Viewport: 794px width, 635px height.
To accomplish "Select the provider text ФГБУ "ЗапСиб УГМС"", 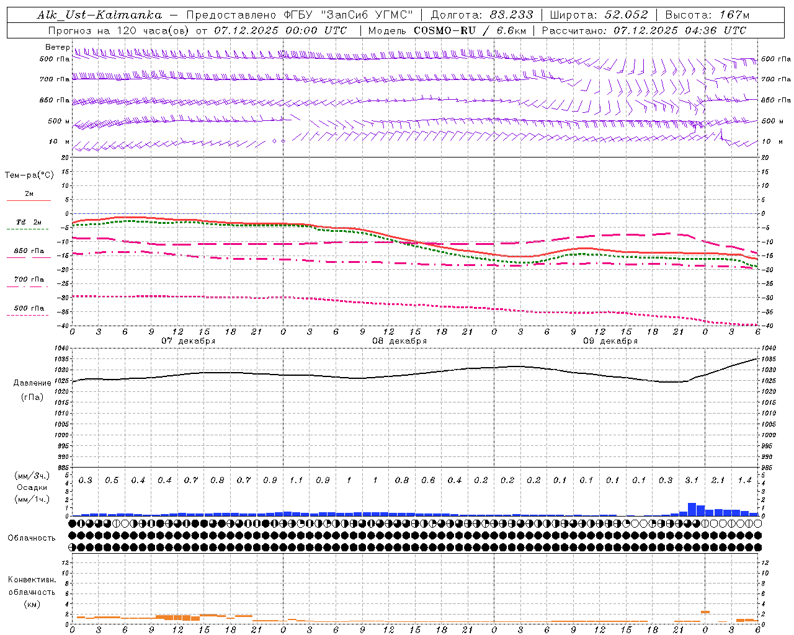I will pyautogui.click(x=349, y=15).
